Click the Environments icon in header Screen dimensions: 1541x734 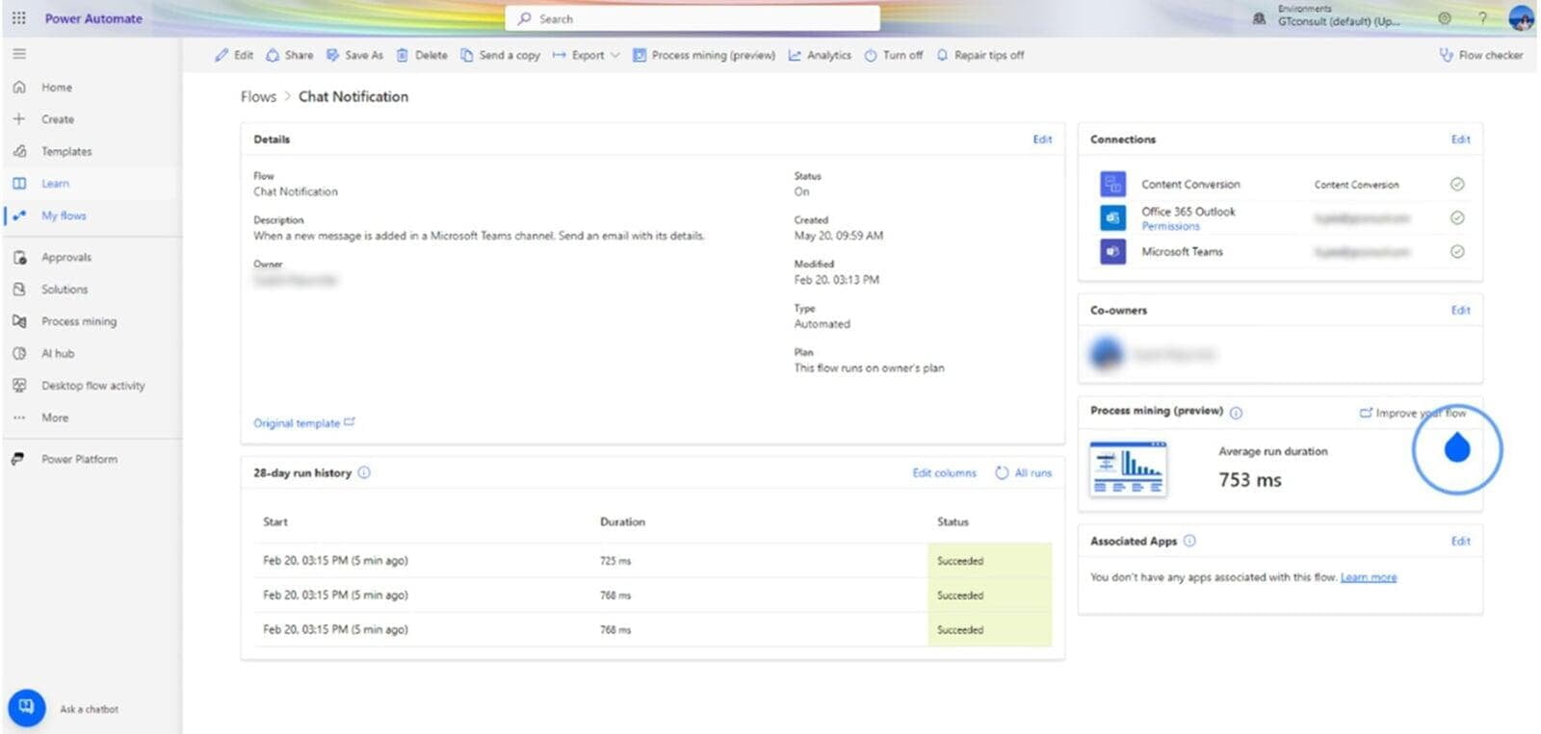[x=1259, y=18]
